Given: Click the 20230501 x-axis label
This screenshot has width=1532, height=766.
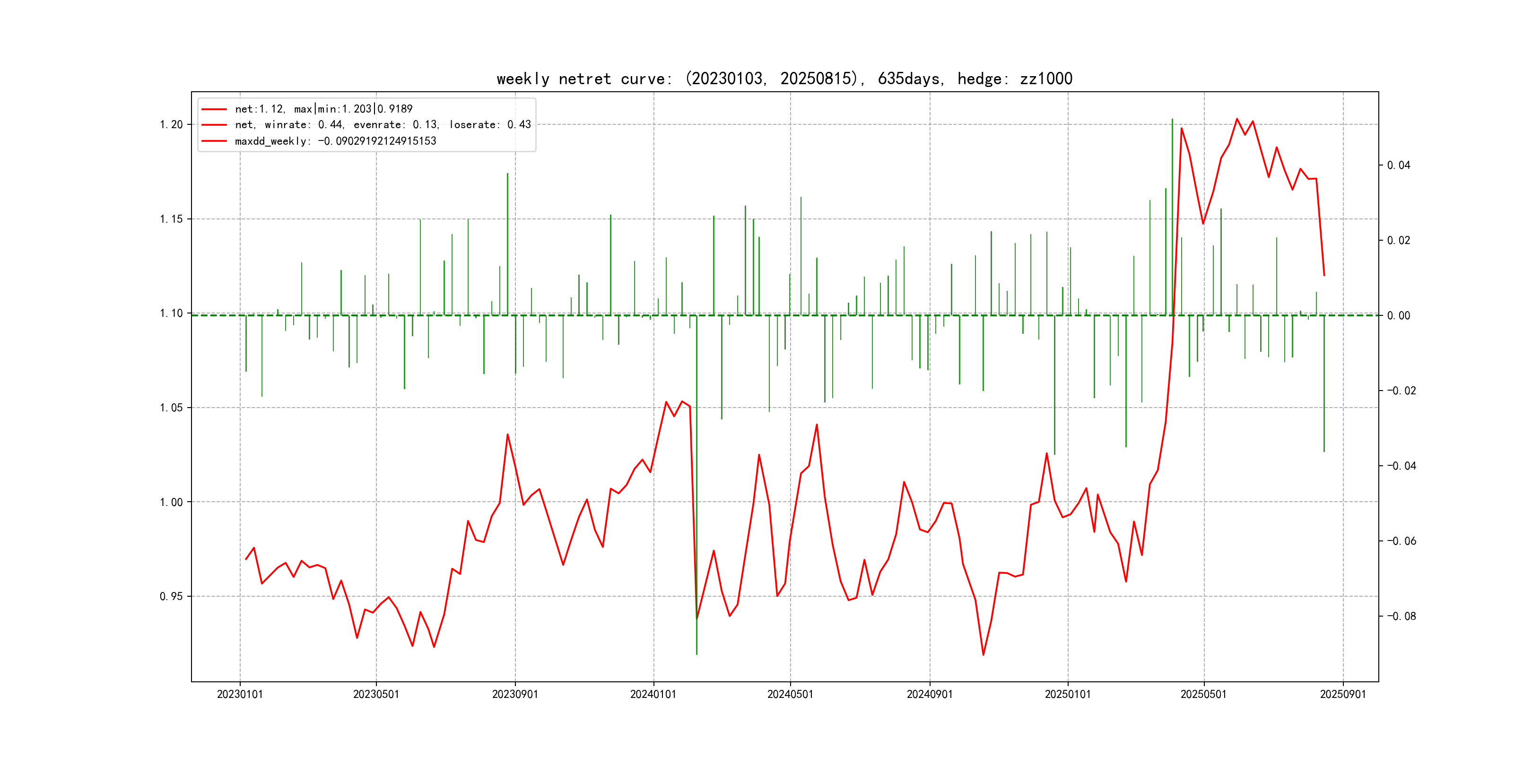Looking at the screenshot, I should click(x=376, y=695).
